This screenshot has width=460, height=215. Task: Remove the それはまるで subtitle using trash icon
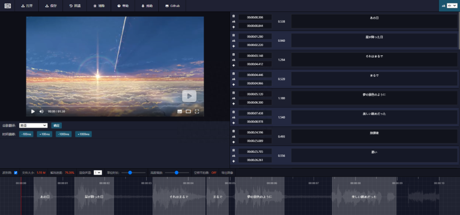(233, 54)
